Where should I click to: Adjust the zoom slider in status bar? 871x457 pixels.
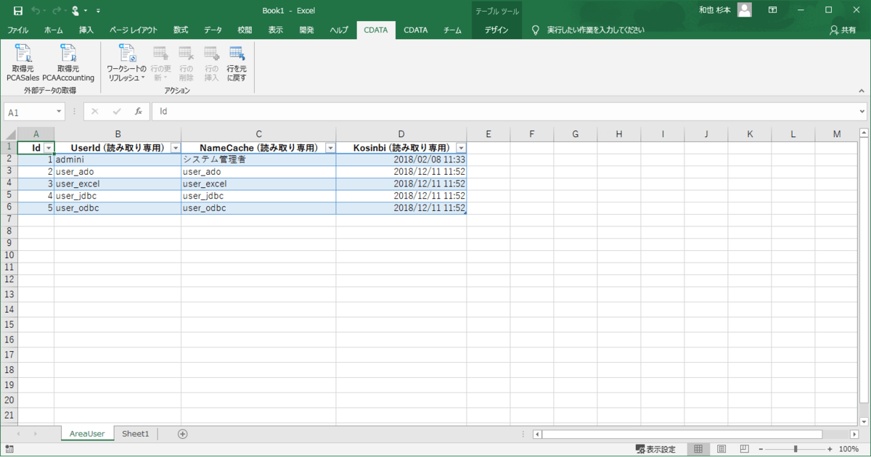[796, 449]
